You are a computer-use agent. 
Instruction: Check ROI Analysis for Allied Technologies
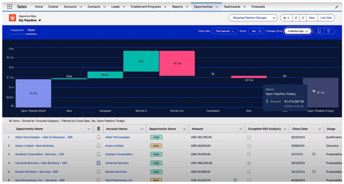pyautogui.click(x=249, y=137)
